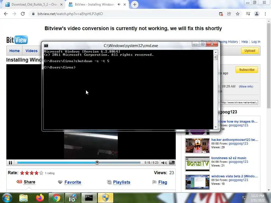271x203 pixels.
Task: Open the Home tab on BitView
Action: coord(15,51)
